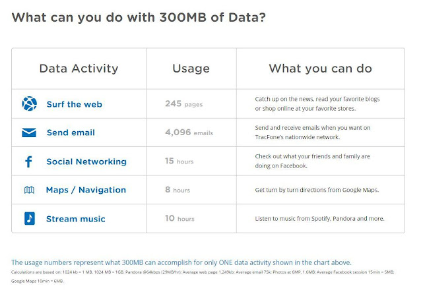421x296 pixels.
Task: Click the blue usage numbers disclaimer text
Action: [x=181, y=262]
